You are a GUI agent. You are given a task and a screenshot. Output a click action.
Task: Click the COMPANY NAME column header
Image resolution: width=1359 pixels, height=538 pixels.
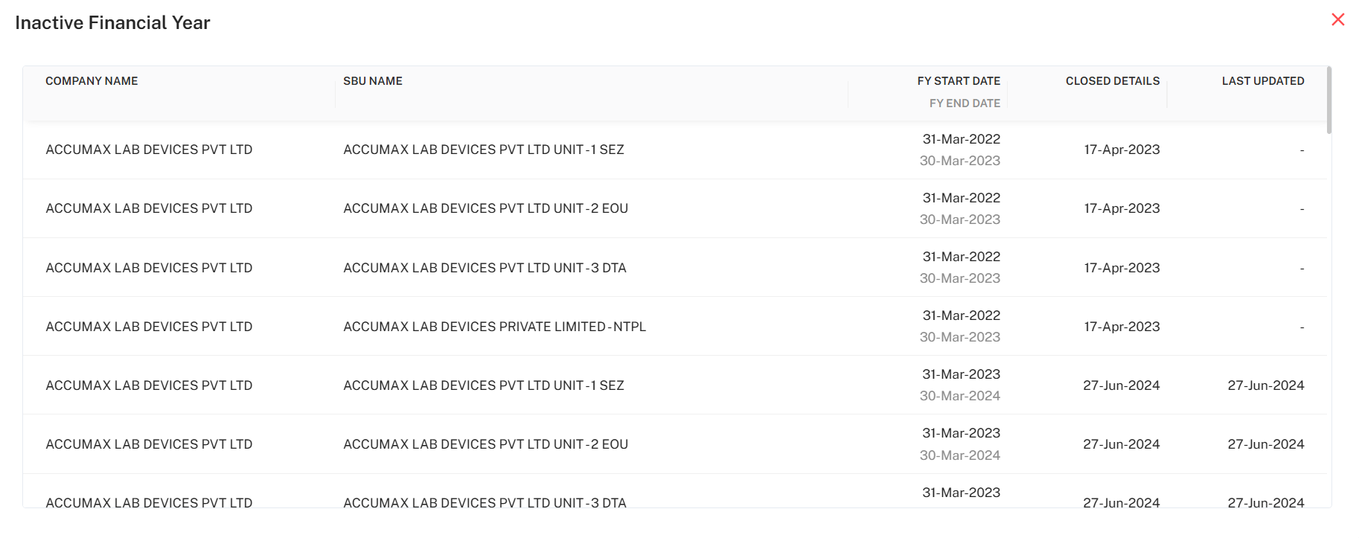pos(92,81)
